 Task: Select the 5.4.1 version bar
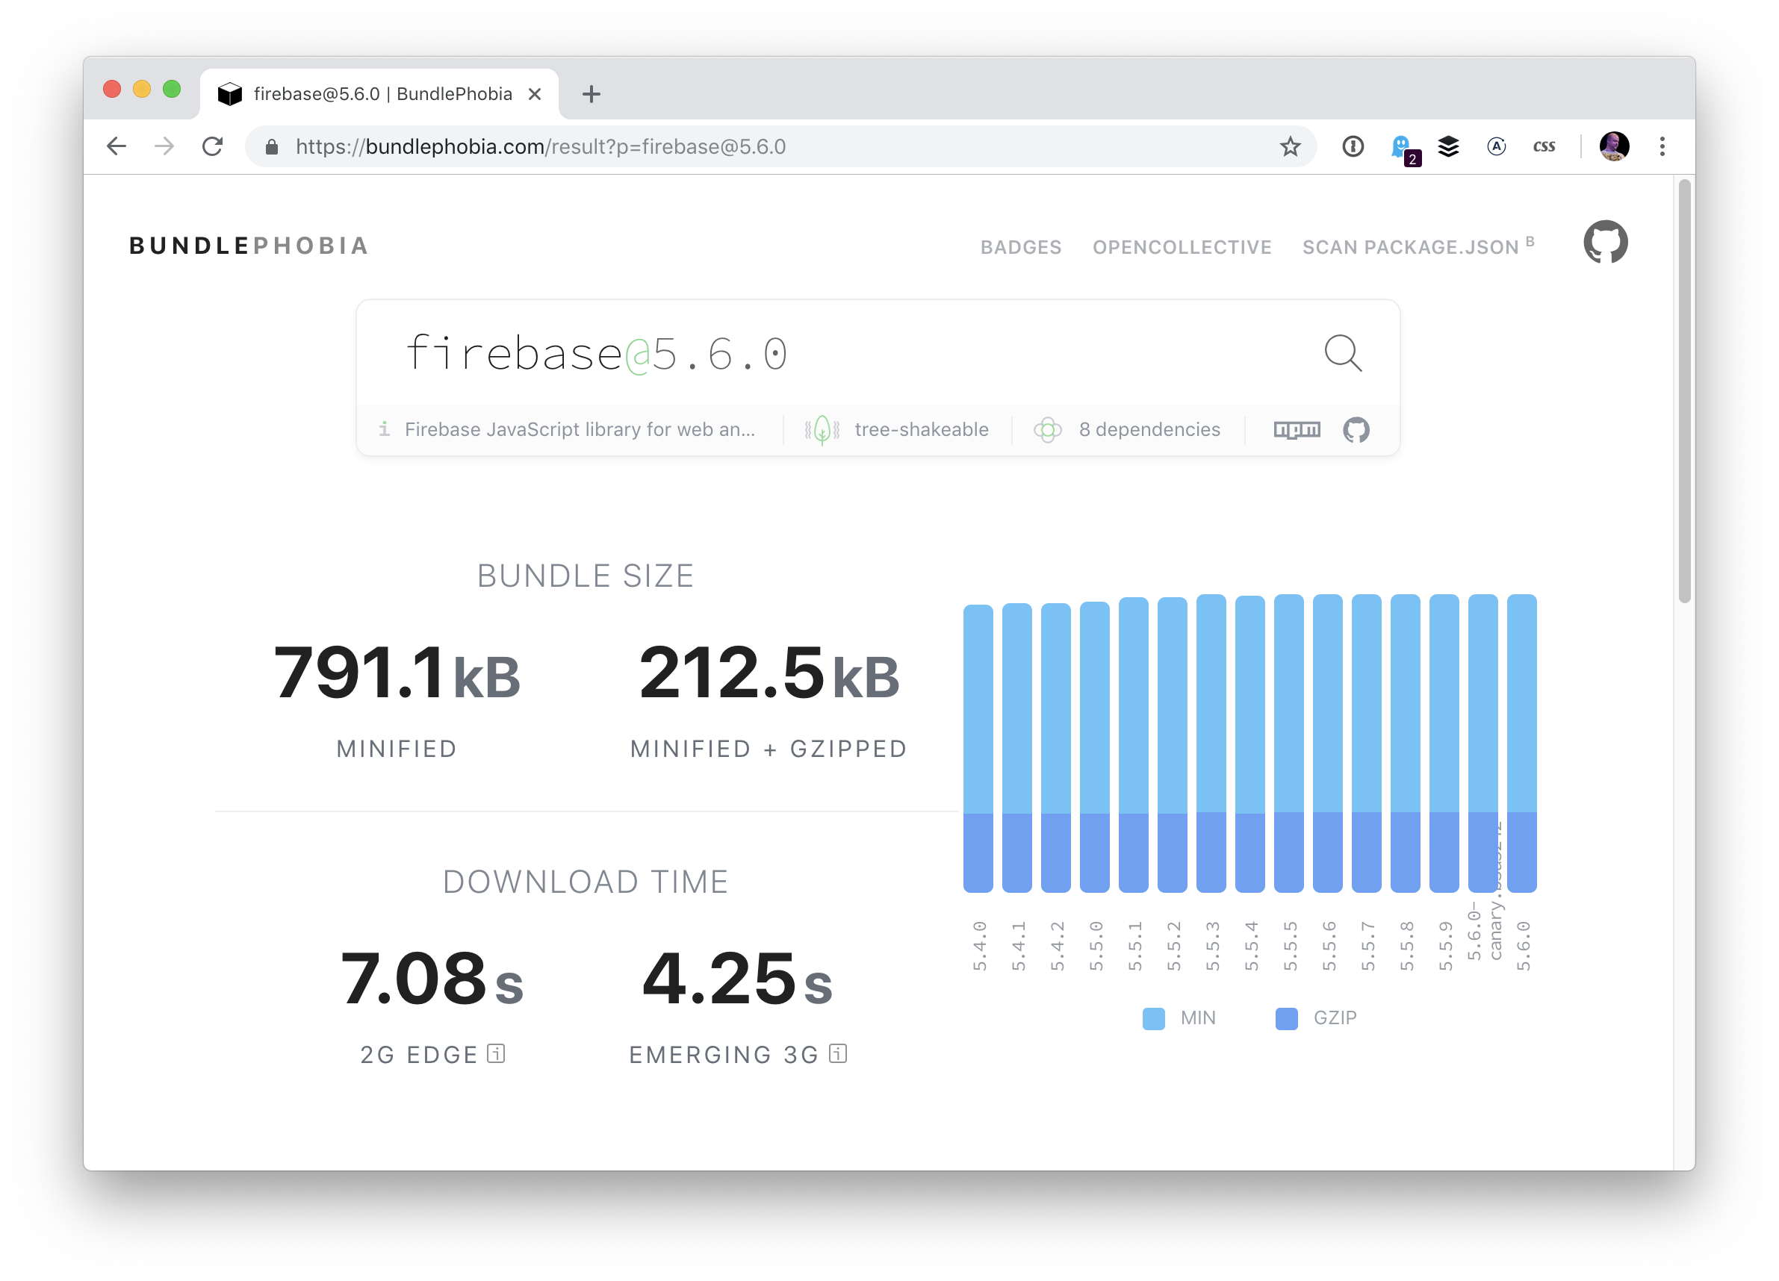point(1016,748)
